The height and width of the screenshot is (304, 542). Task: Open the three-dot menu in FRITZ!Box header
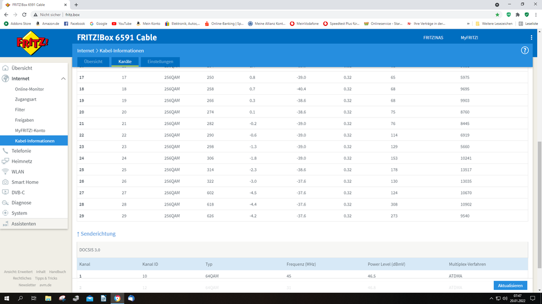tap(531, 37)
